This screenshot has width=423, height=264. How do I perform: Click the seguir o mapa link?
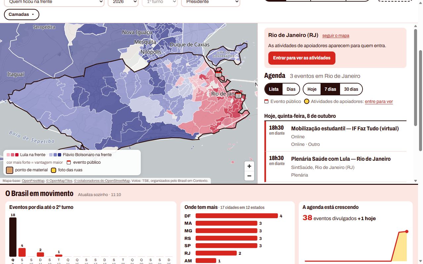[336, 36]
